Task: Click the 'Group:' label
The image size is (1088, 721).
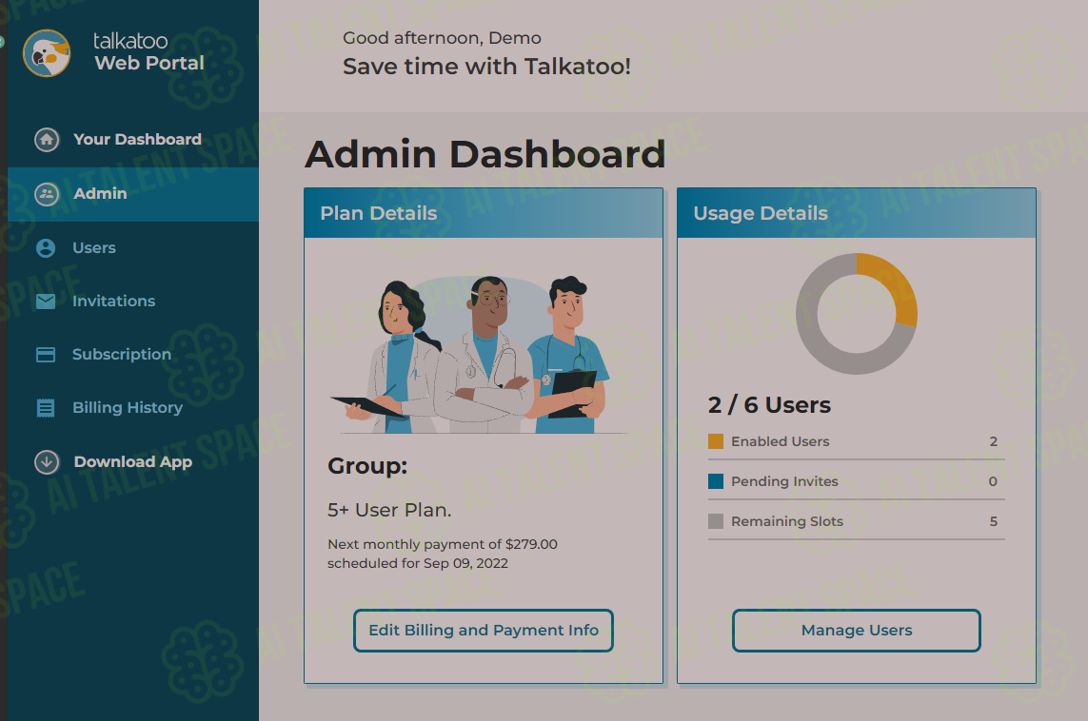Action: point(367,466)
